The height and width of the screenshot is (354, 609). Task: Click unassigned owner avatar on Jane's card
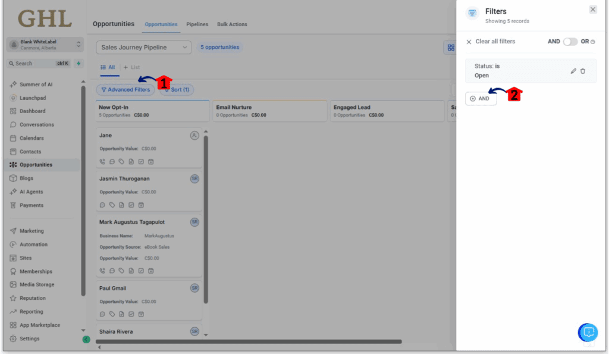tap(194, 136)
